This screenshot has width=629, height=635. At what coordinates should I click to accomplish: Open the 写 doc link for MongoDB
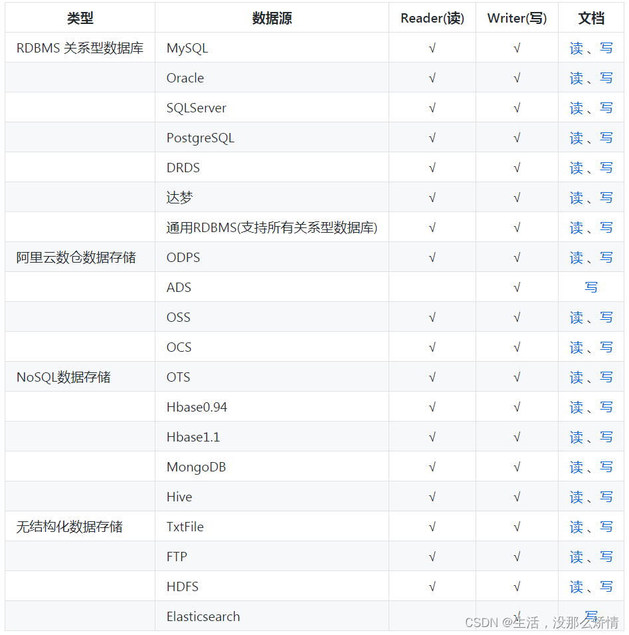pos(606,467)
